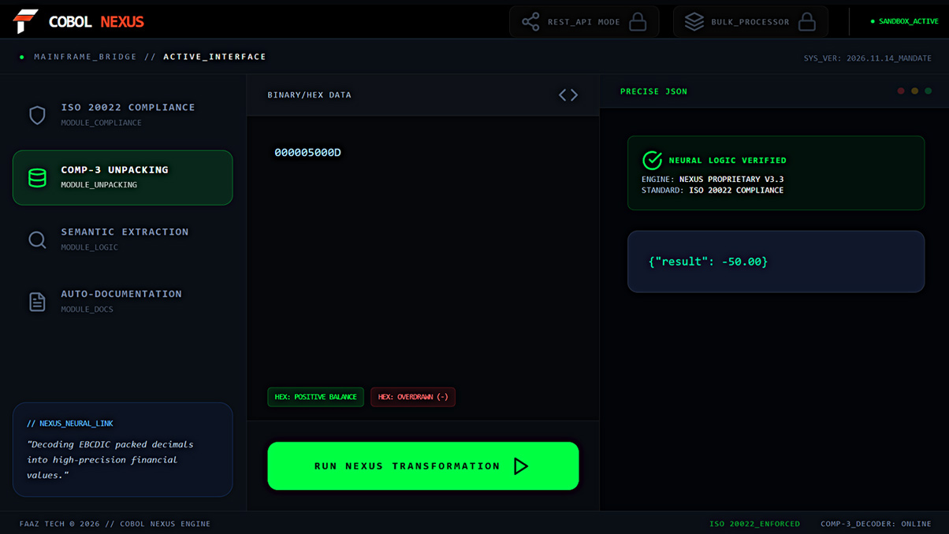Screen dimensions: 949x534
Task: Click the REST_API mode share icon
Action: (x=530, y=22)
